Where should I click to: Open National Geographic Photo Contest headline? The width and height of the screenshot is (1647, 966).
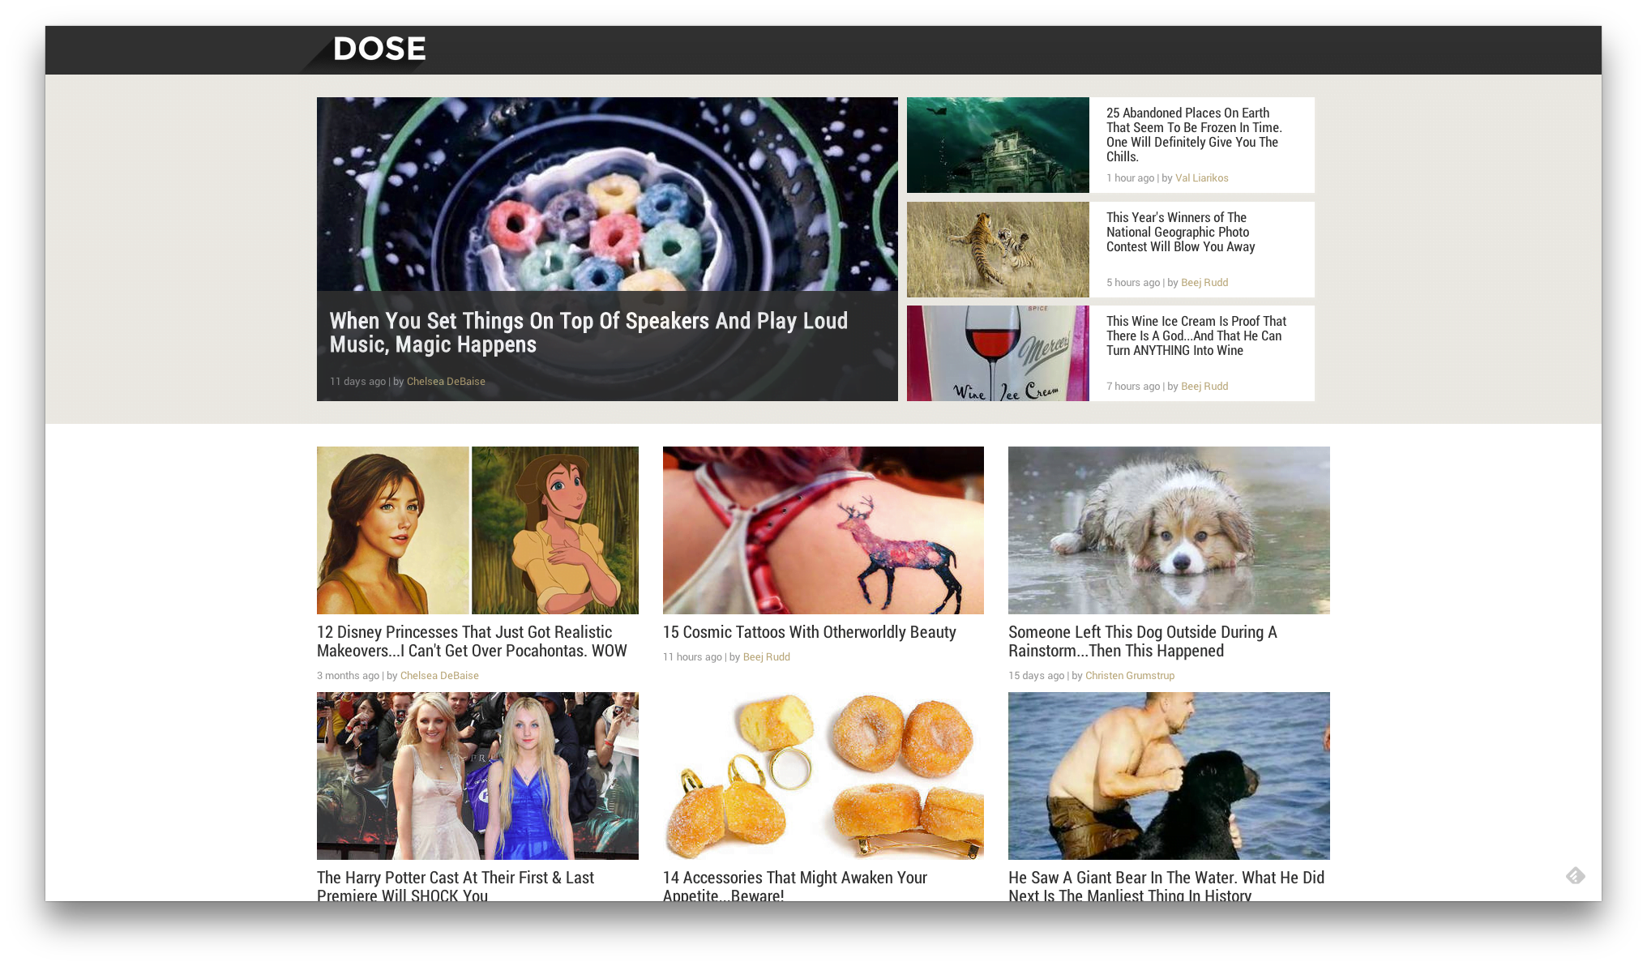(1180, 232)
